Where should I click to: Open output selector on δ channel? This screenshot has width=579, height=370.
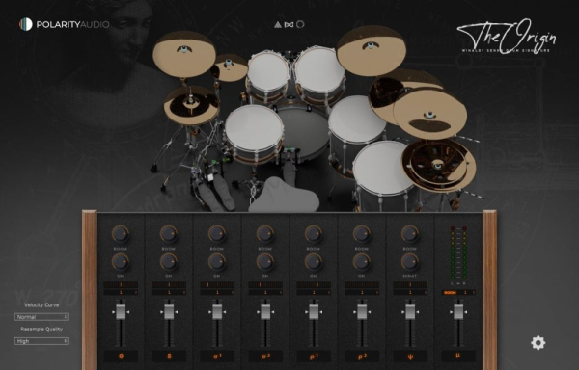(169, 292)
